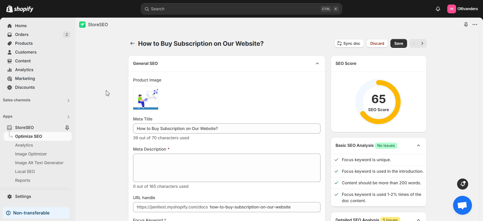Screen dimensions: 483x221
Task: Focus the Meta Description text area
Action: pos(227,168)
